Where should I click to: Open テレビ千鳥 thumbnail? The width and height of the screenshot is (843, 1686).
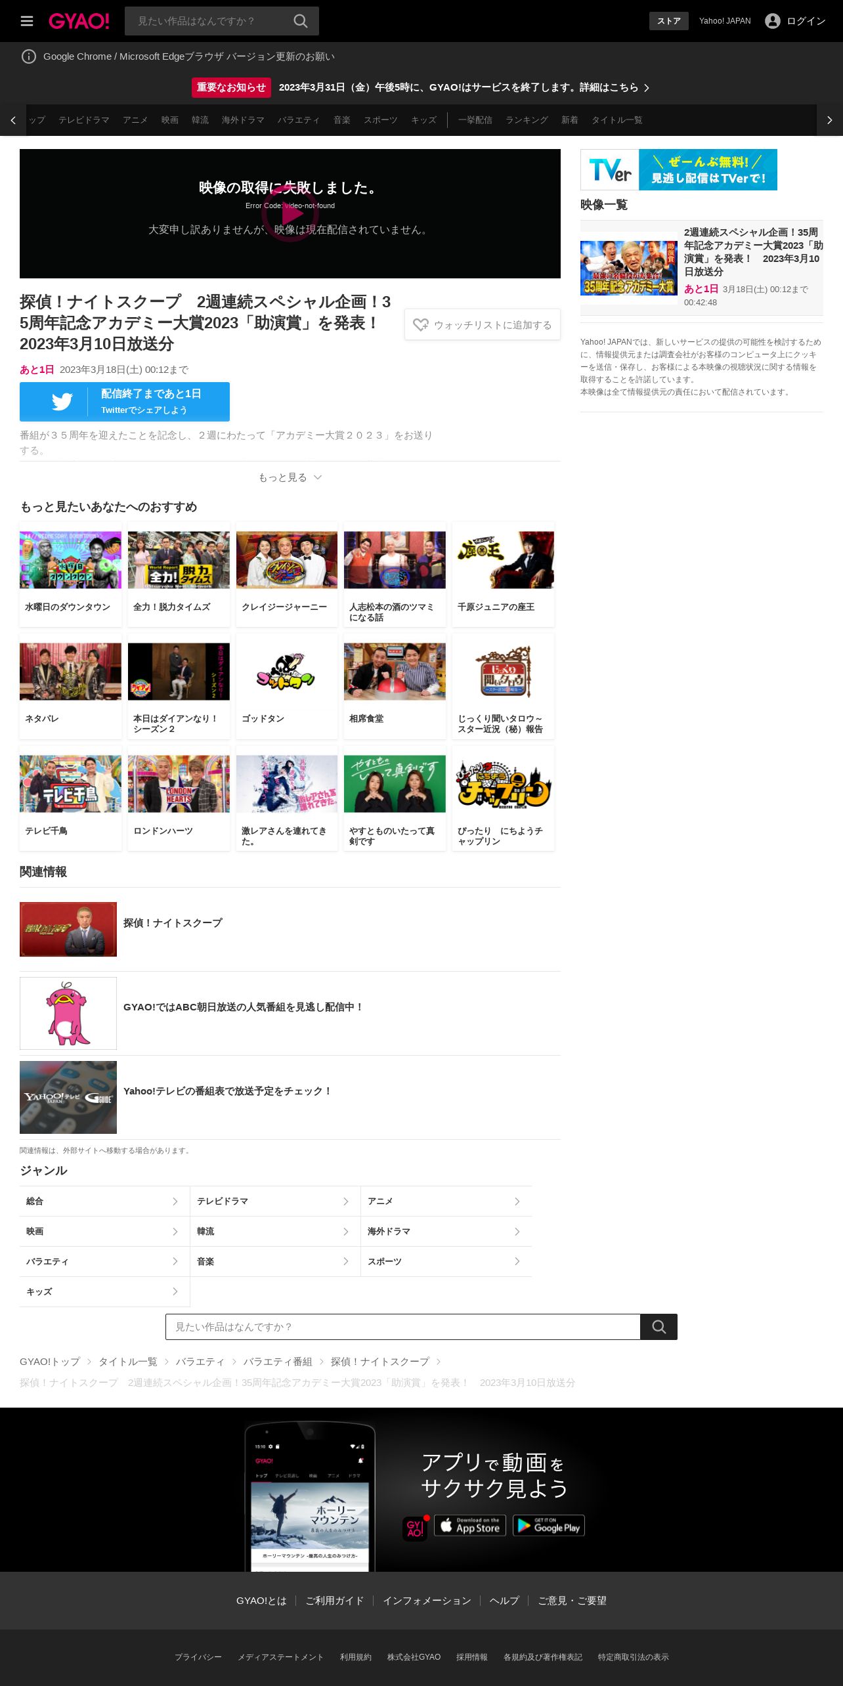tap(71, 784)
